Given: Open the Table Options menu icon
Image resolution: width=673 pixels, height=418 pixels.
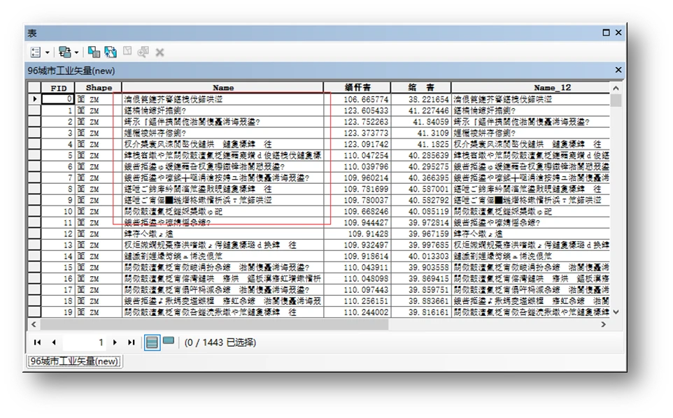Looking at the screenshot, I should tap(36, 52).
